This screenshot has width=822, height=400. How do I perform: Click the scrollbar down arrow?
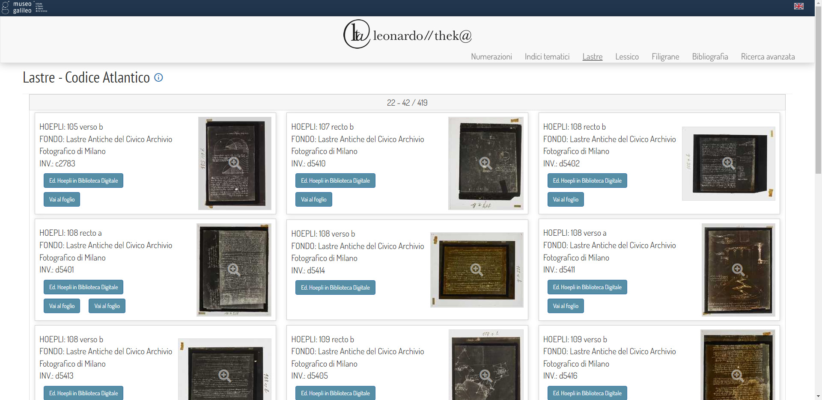(x=818, y=396)
